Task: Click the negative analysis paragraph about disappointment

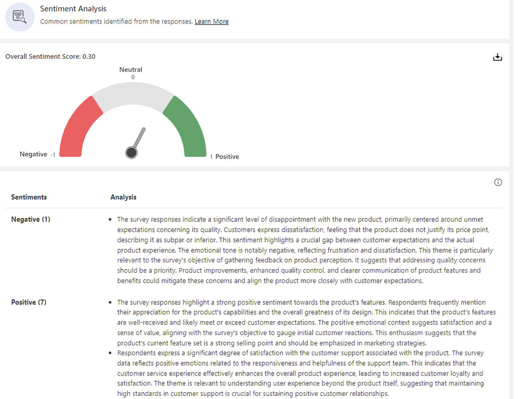Action: point(304,250)
